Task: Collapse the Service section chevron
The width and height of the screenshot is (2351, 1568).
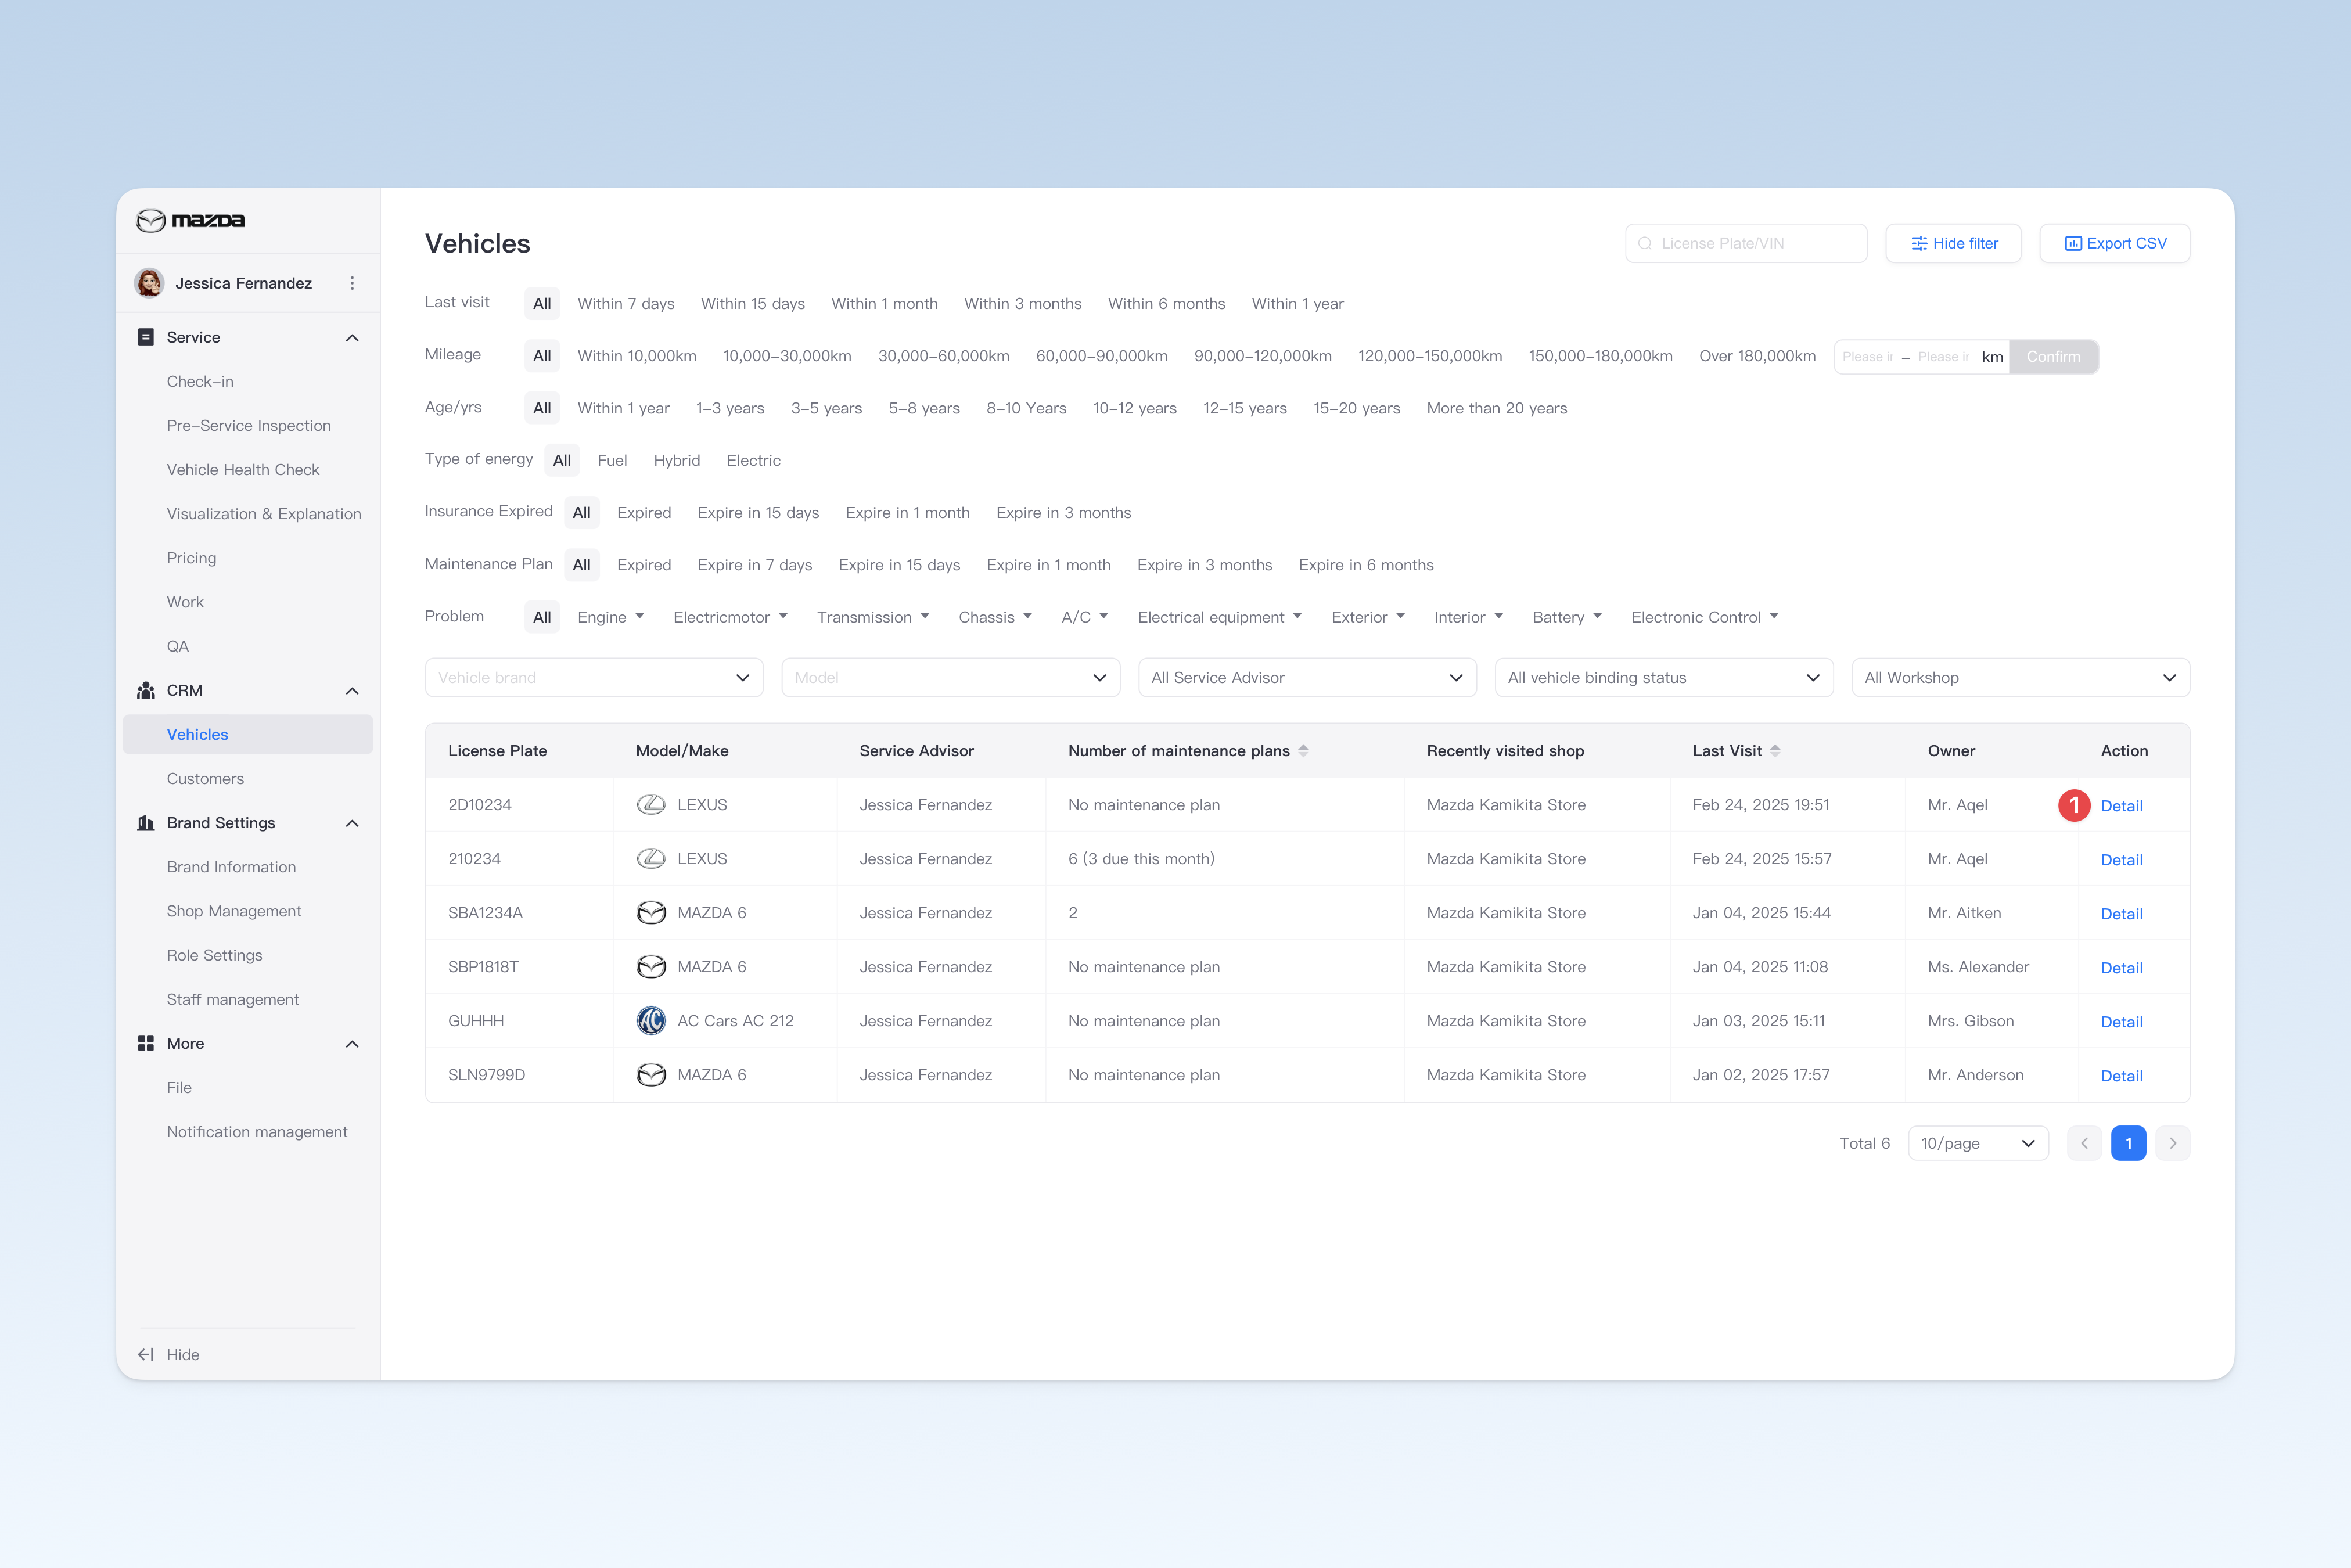Action: click(352, 338)
